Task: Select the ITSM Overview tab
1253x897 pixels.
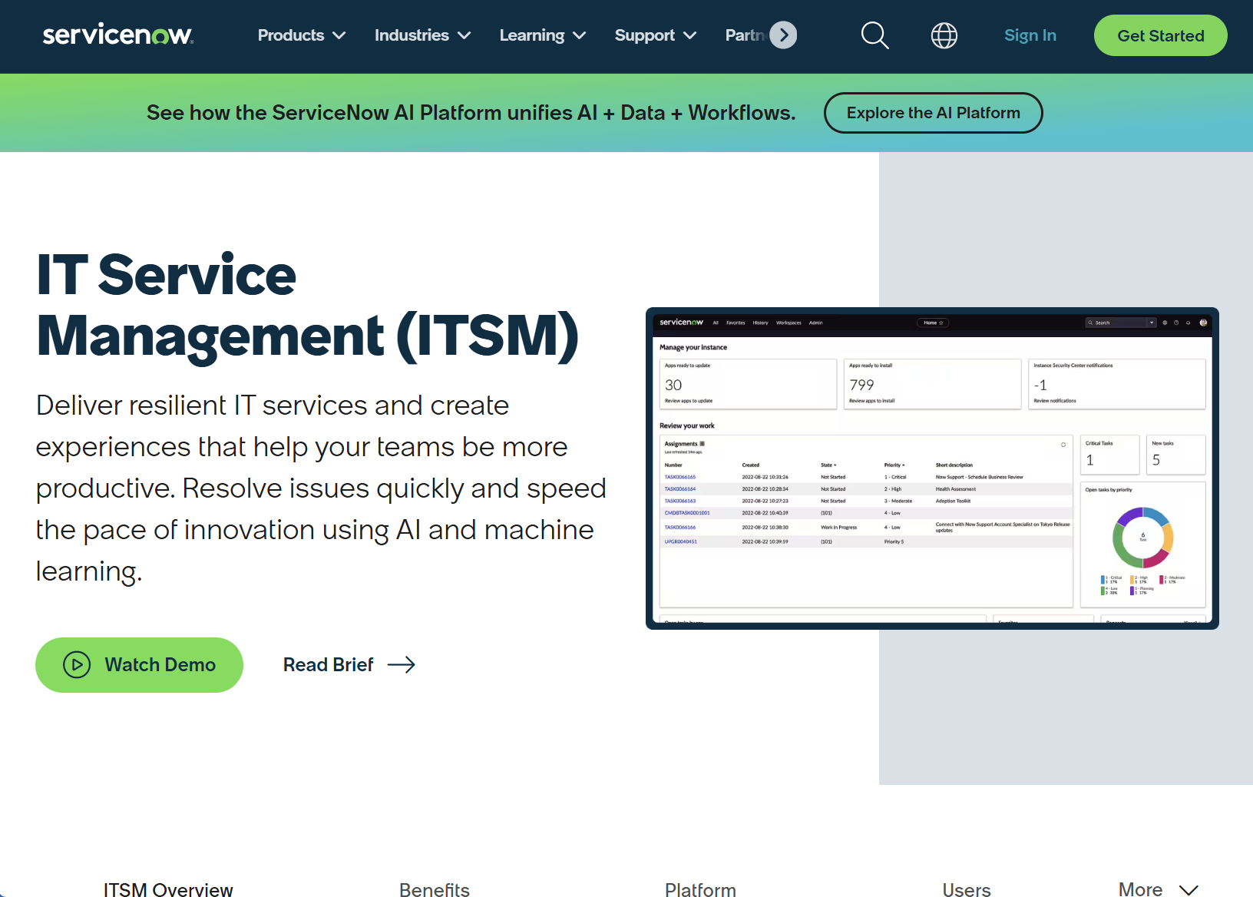Action: pos(168,889)
